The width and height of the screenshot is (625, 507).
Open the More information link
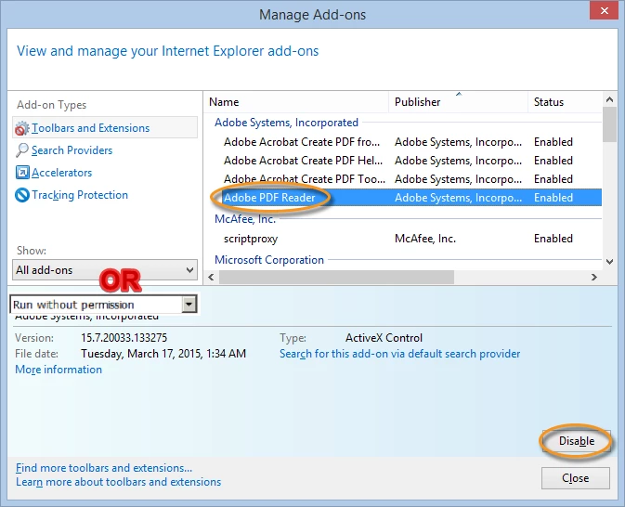pos(59,370)
